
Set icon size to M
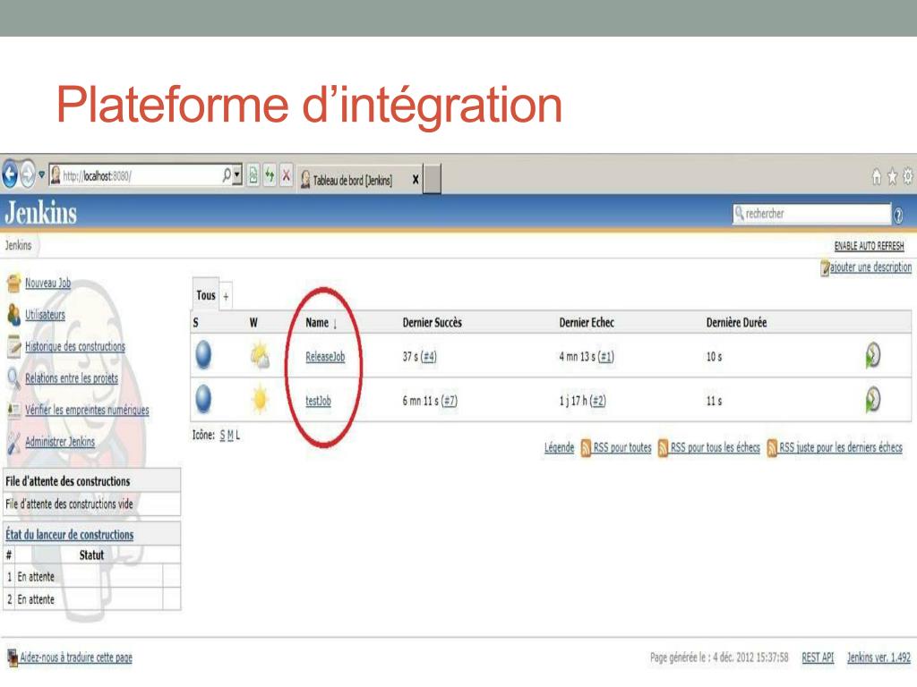click(x=230, y=436)
